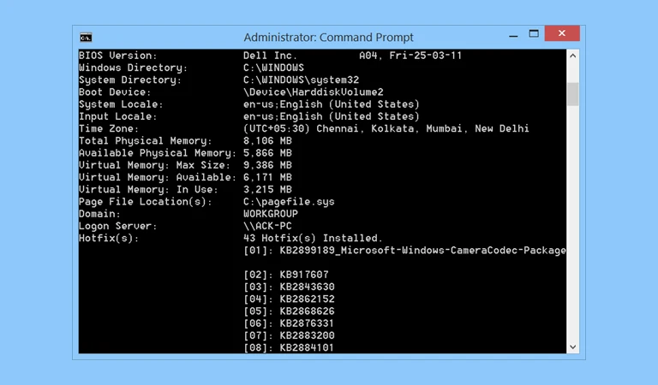Click the Administrator: Command Prompt title text

[329, 38]
